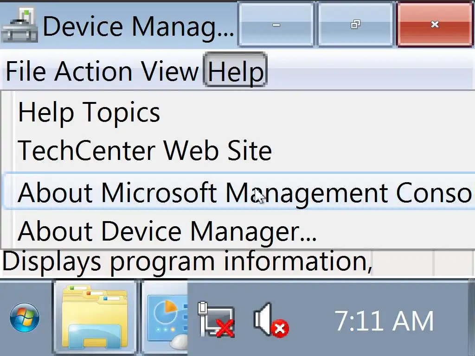Open the Windows Start orb
Image resolution: width=475 pixels, height=356 pixels.
(x=24, y=318)
